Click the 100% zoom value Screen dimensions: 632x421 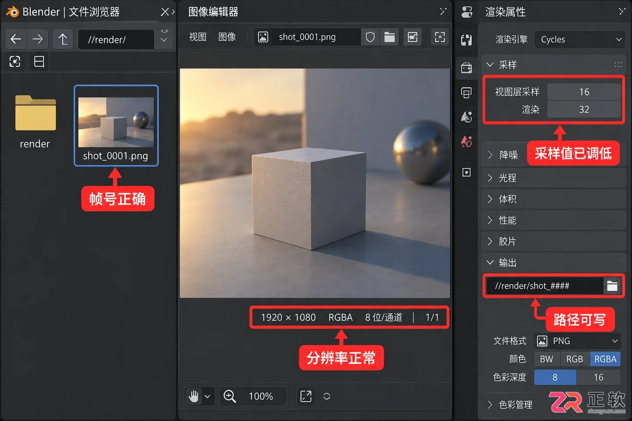[x=261, y=396]
